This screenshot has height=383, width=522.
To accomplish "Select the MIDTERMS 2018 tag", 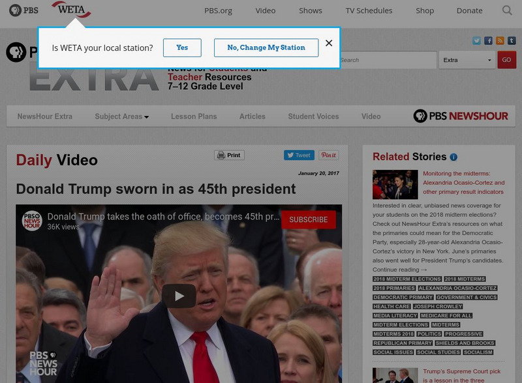I will (393, 333).
